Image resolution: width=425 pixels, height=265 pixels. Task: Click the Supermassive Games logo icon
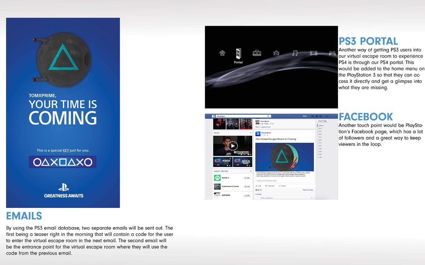(217, 186)
